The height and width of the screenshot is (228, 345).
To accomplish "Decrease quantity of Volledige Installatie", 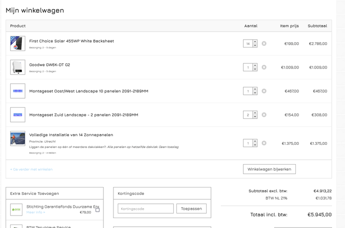I will pyautogui.click(x=255, y=145).
